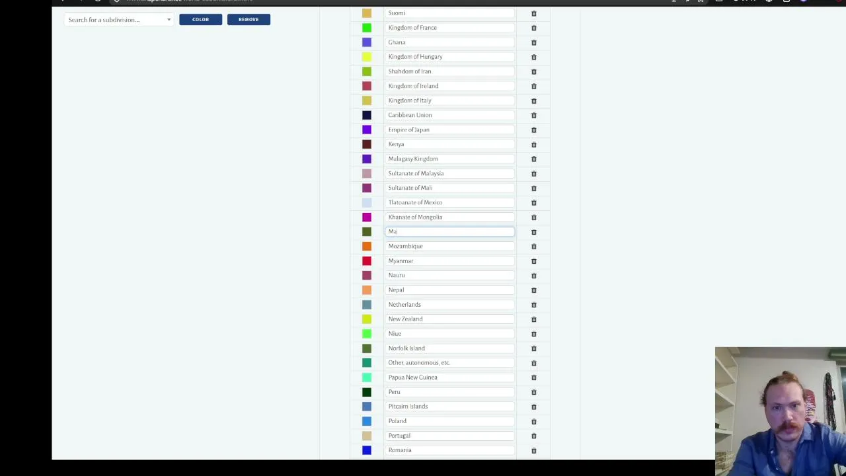Select the Pitcairn Islands text field
Viewport: 846px width, 476px height.
click(449, 406)
